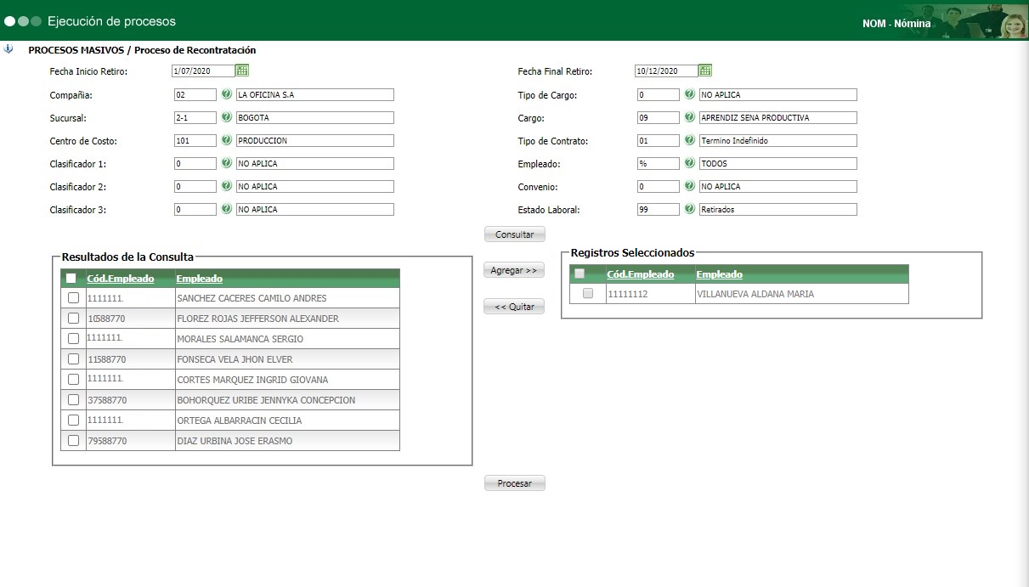Check select-all box in Registros Seleccionados
The height and width of the screenshot is (587, 1029).
tap(580, 274)
